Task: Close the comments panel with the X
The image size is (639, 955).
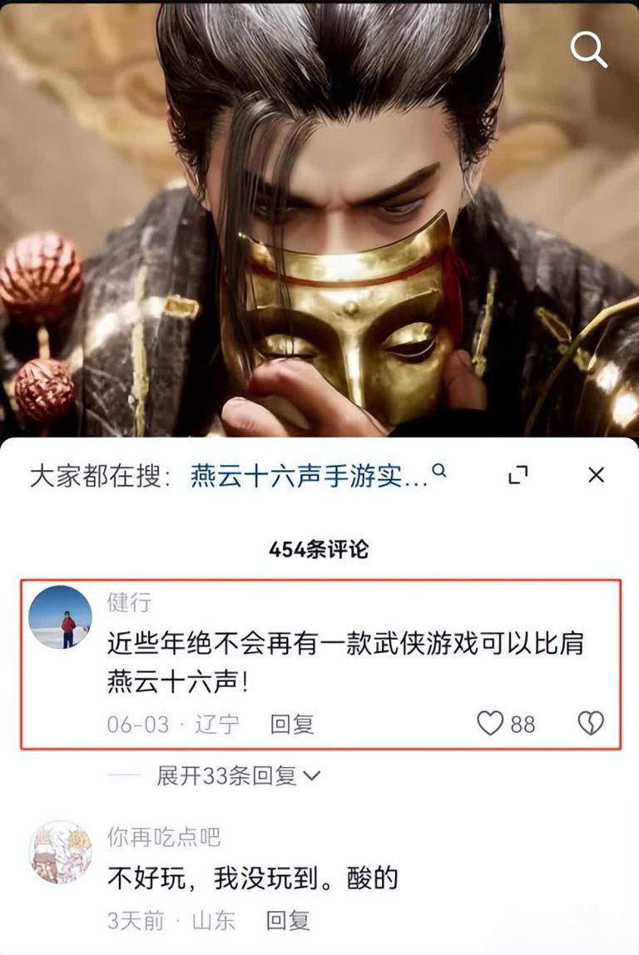Action: (597, 475)
